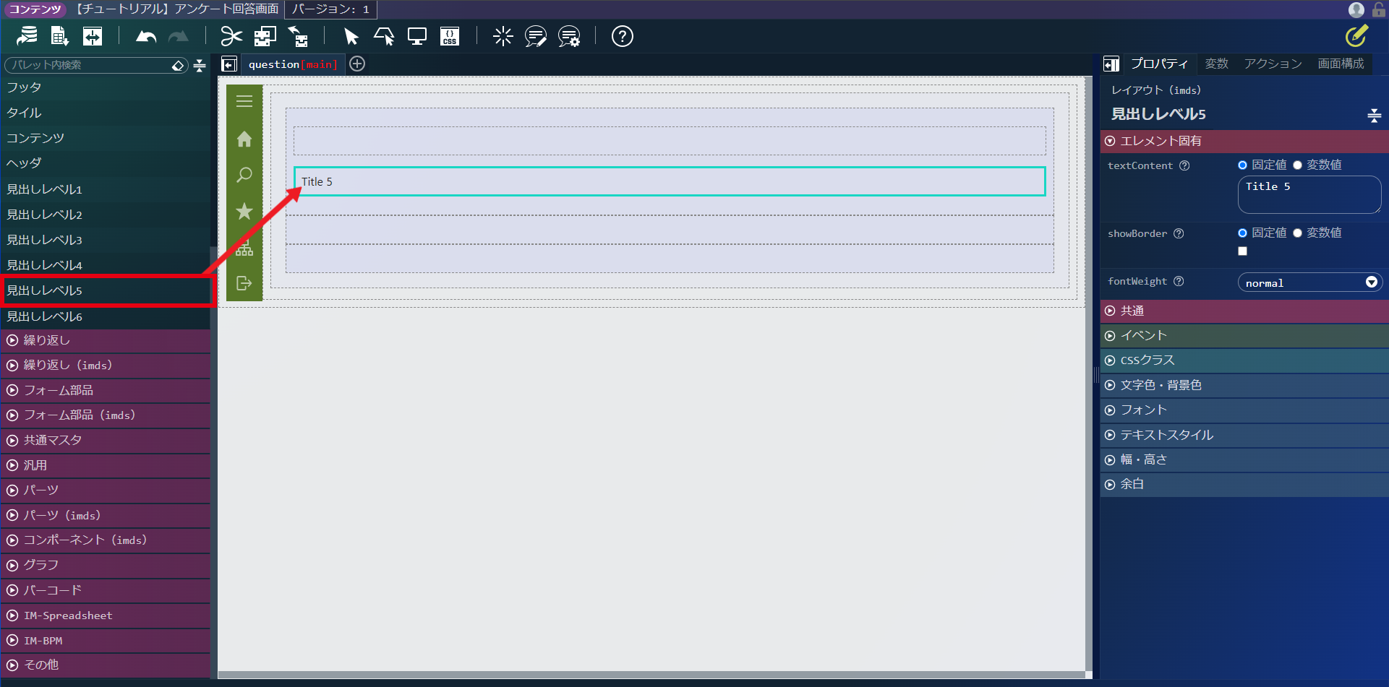Screen dimensions: 1389x687
Task: Collapse the left palette panel
Action: 229,64
